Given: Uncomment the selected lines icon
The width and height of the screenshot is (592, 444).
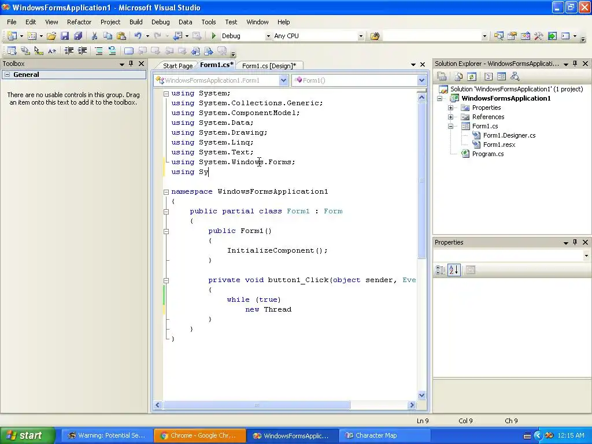Looking at the screenshot, I should (x=112, y=51).
